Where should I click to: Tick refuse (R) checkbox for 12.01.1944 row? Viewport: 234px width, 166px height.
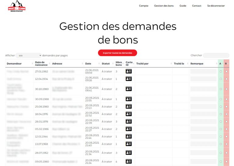(x=226, y=137)
